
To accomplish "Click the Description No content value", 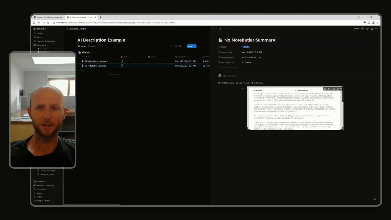I will tap(246, 62).
